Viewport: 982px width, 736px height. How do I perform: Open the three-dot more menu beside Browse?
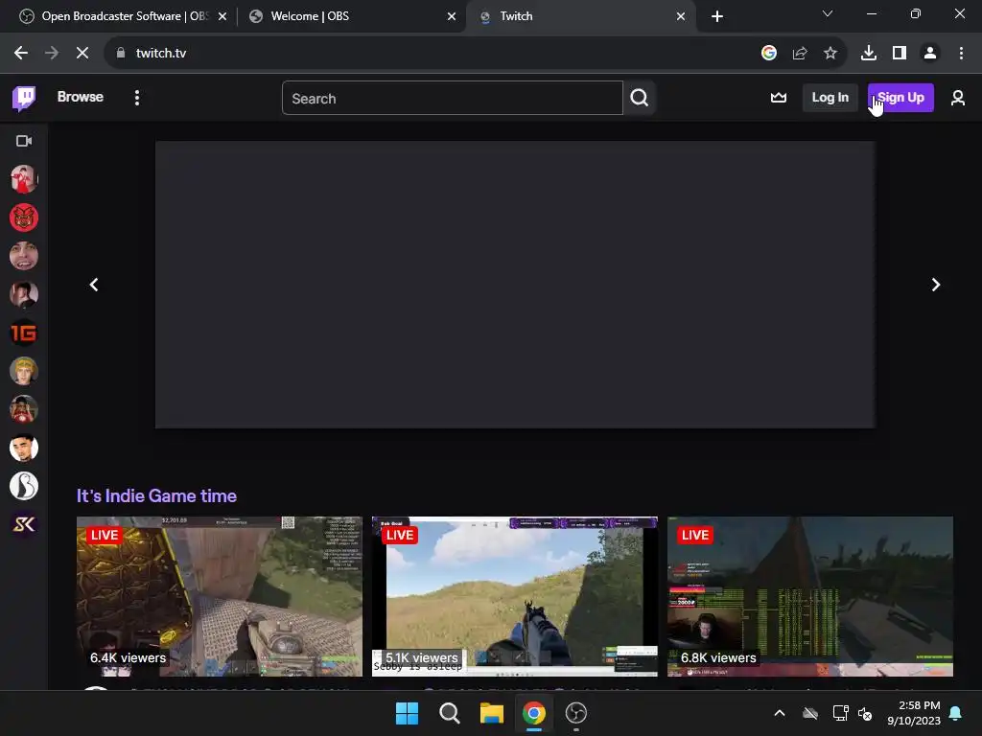click(136, 98)
